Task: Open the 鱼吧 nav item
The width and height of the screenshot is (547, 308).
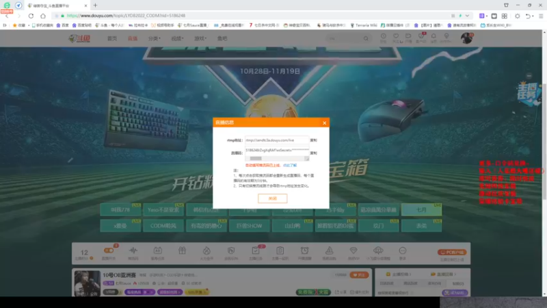Action: point(222,38)
